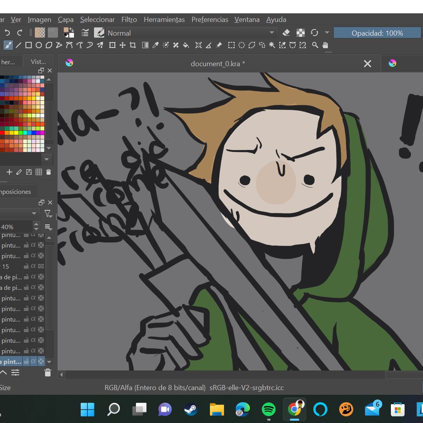Select the Bezier Curve tool
423x423 pixels.
(x=69, y=45)
